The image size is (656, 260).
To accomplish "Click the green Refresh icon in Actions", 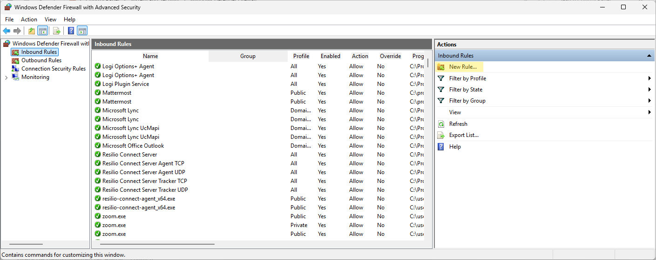I will (441, 124).
